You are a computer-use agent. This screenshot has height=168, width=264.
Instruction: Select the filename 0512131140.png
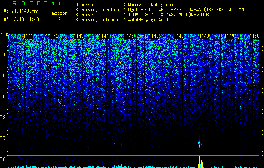(21, 11)
